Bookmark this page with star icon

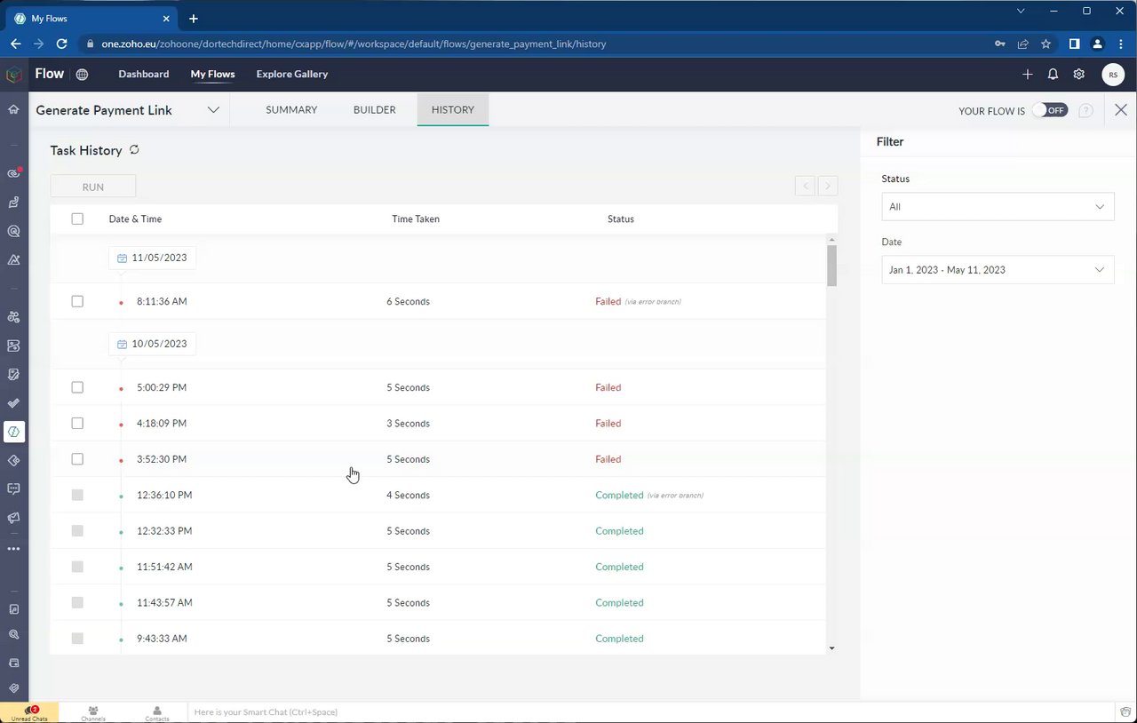[1046, 44]
